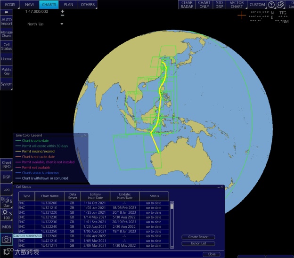The height and width of the screenshot is (258, 294).
Task: Minimize the Line Color Legend panel
Action: point(82,136)
